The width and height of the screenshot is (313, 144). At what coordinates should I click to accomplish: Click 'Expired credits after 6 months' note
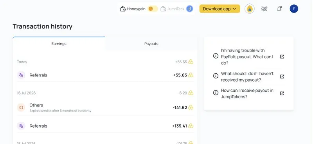60,110
